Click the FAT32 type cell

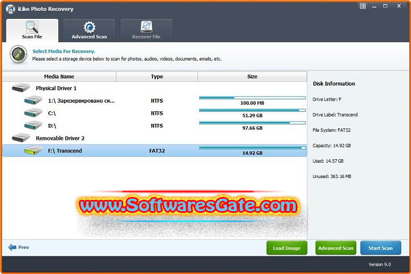157,151
